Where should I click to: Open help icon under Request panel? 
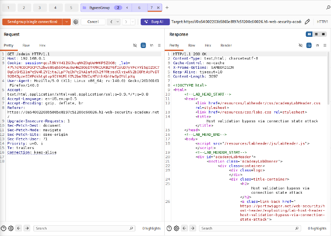coord(4,228)
